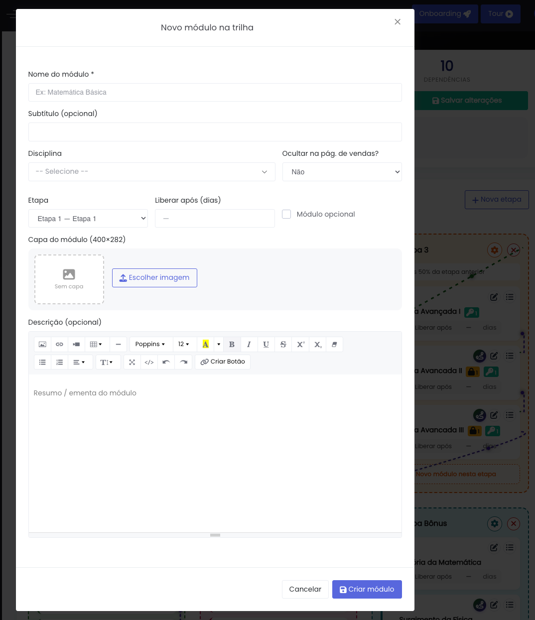Open list icon for Avancada III module
This screenshot has width=535, height=620.
(x=510, y=415)
